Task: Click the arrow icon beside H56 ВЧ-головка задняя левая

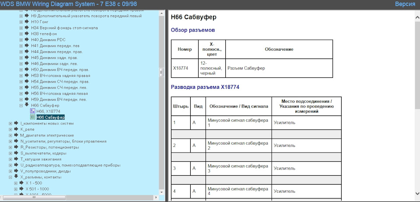Action: pyautogui.click(x=27, y=94)
